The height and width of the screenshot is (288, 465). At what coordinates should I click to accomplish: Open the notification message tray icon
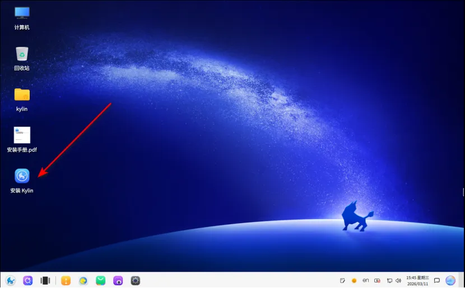[x=437, y=280]
